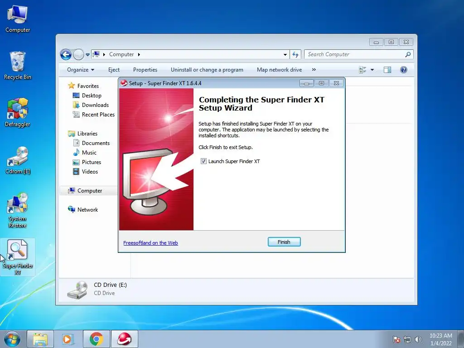Open Google Chrome from taskbar
The image size is (464, 348).
pyautogui.click(x=96, y=339)
